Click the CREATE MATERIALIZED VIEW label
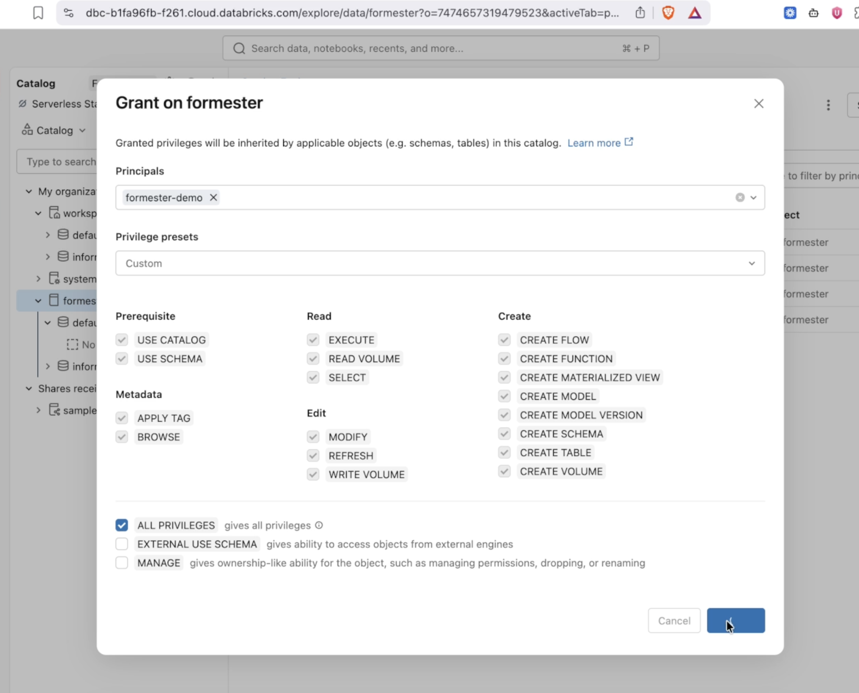Viewport: 859px width, 693px height. 590,377
